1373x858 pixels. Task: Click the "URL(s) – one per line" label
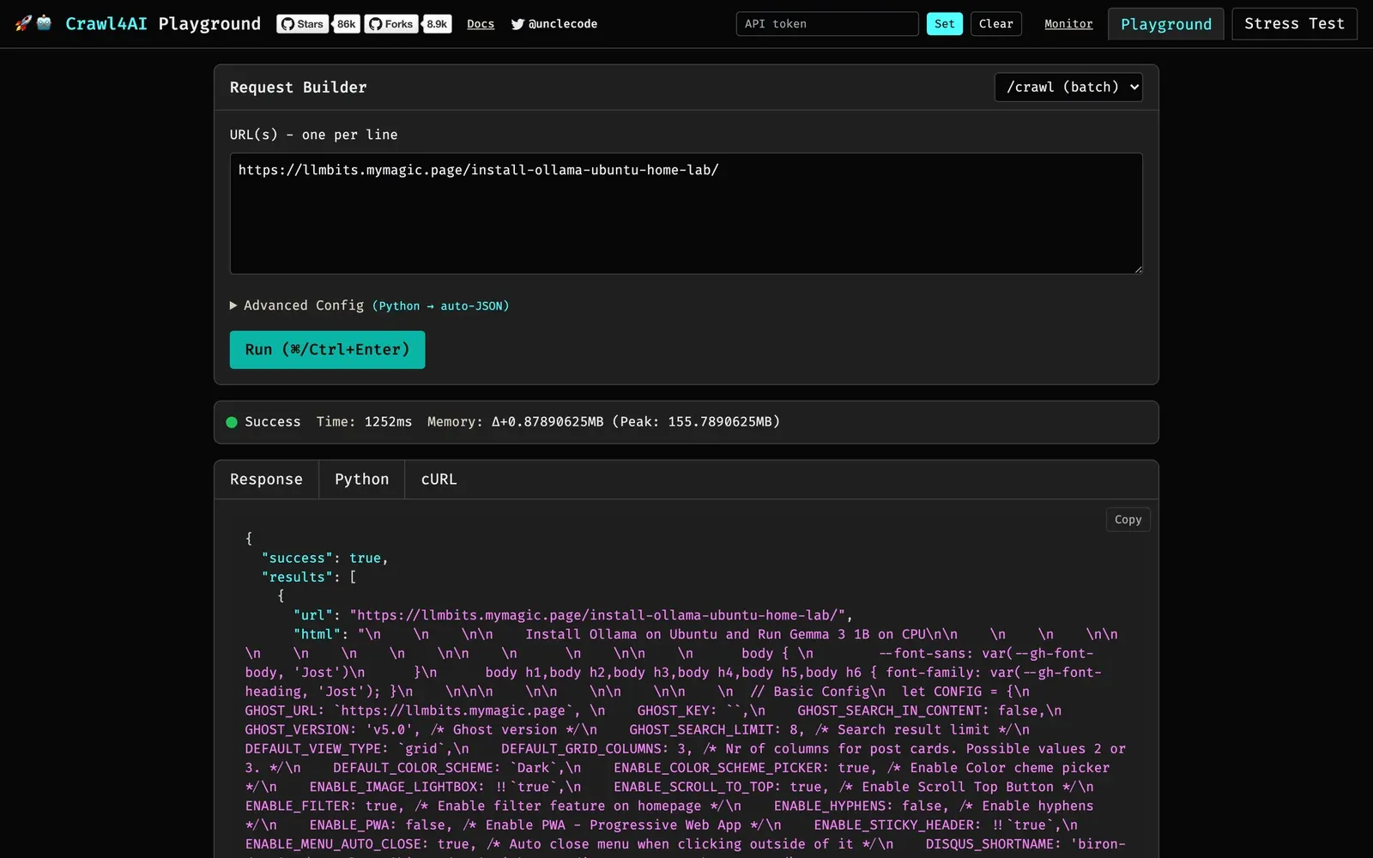[314, 135]
